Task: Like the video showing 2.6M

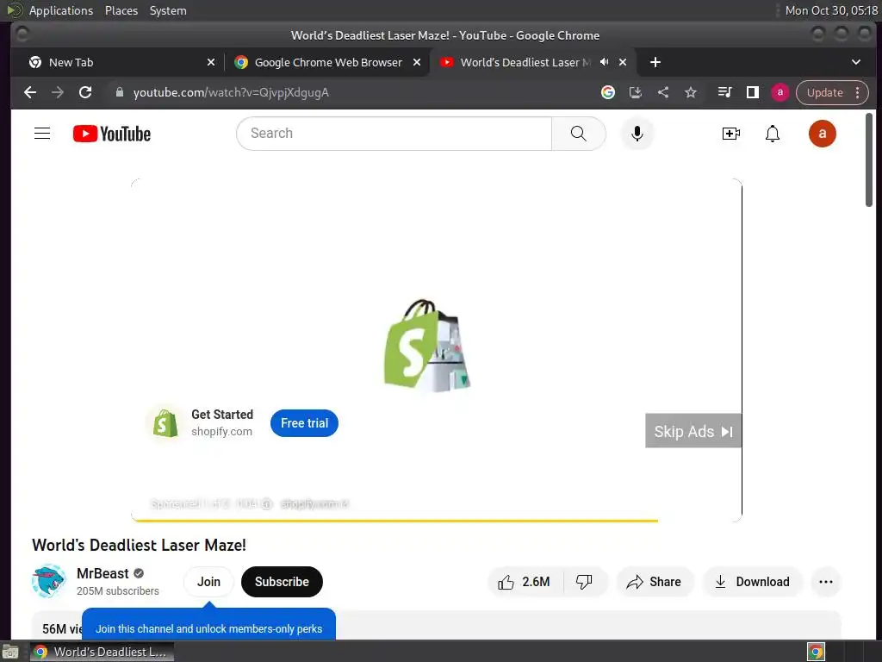Action: click(525, 582)
